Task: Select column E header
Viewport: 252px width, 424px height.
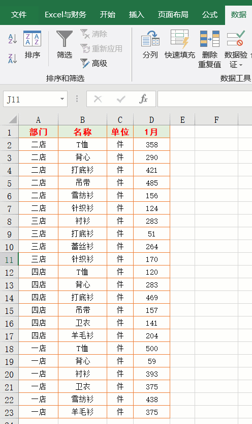Action: click(182, 120)
